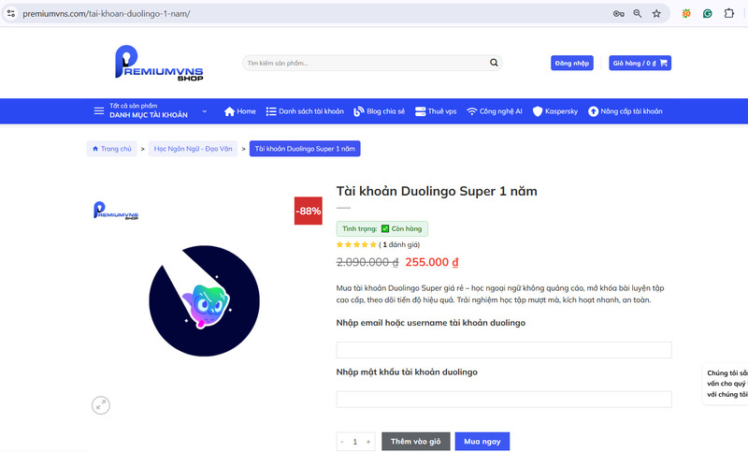Click the -88% discount badge
This screenshot has height=452, width=748.
(x=309, y=211)
